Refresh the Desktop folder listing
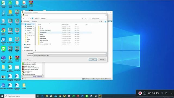This screenshot has width=174, height=98. [x=85, y=18]
